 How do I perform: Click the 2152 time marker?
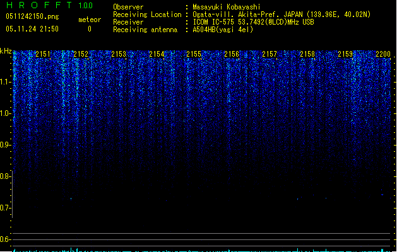pos(81,54)
